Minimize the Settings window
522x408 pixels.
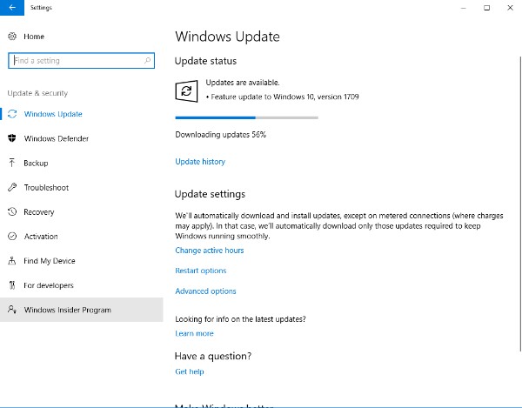click(464, 8)
